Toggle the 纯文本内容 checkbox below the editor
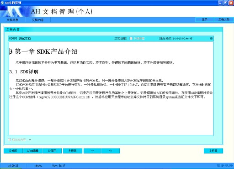 (10, 139)
